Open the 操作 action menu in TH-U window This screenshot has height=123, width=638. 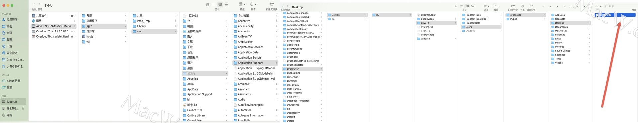(253, 4)
